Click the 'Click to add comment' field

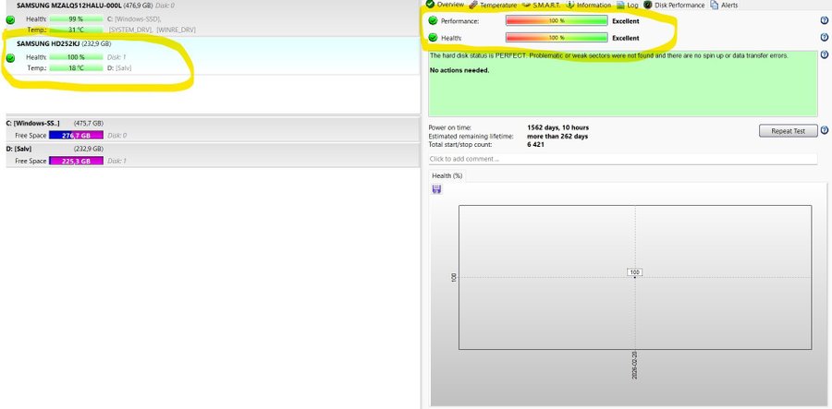[622, 159]
